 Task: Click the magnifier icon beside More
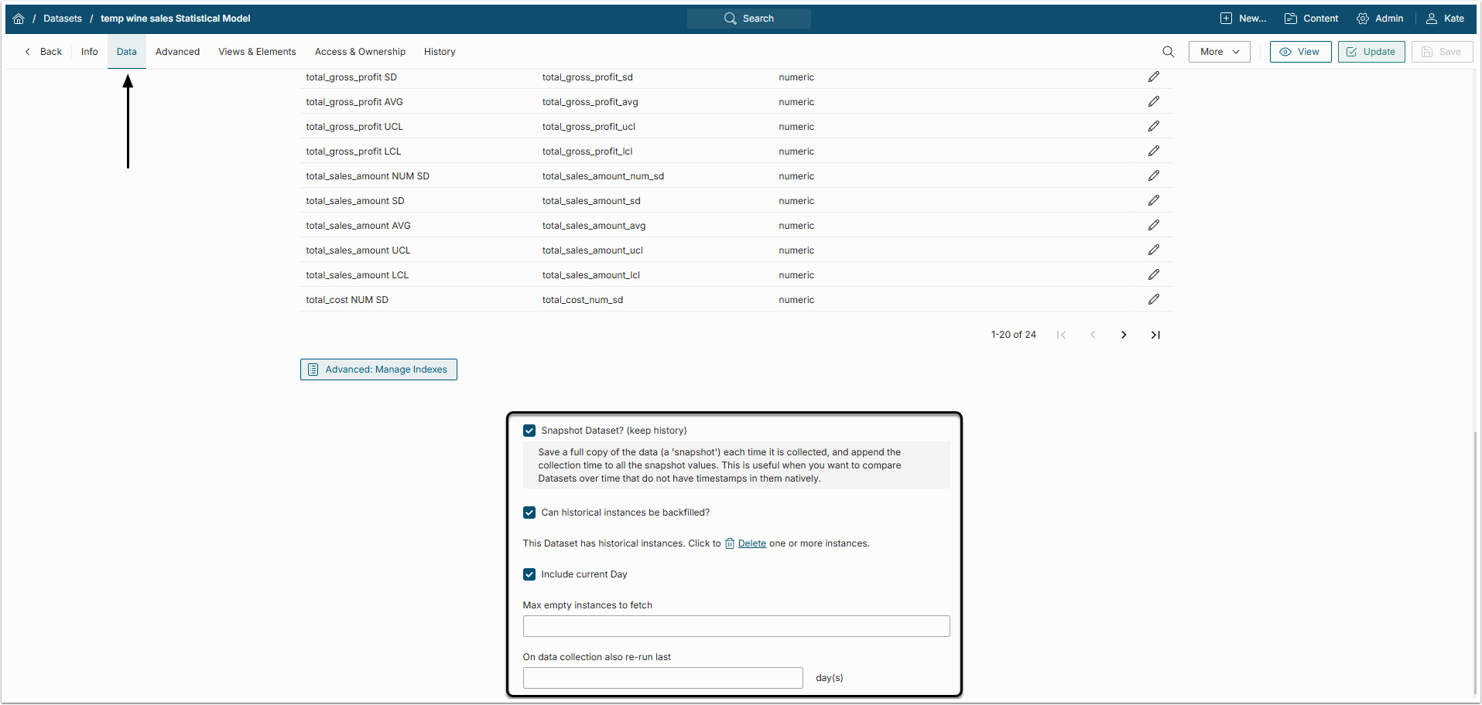tap(1168, 52)
